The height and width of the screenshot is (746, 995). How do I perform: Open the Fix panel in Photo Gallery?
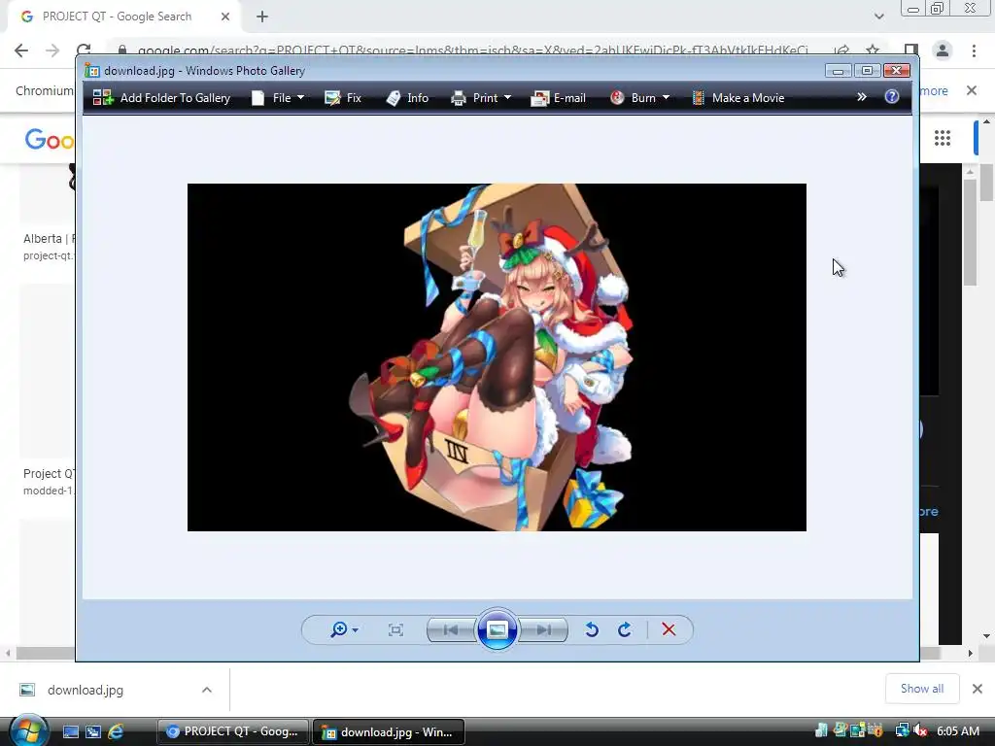pos(343,98)
